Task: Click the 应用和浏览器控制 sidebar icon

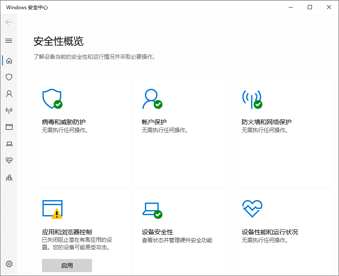Action: click(x=9, y=127)
